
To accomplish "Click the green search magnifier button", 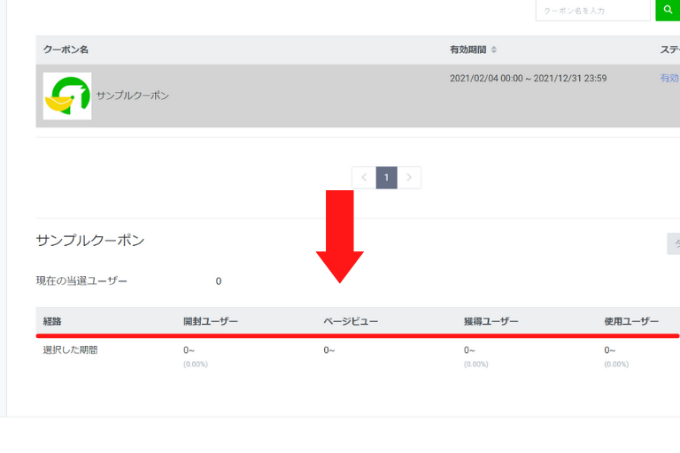I will tap(668, 10).
